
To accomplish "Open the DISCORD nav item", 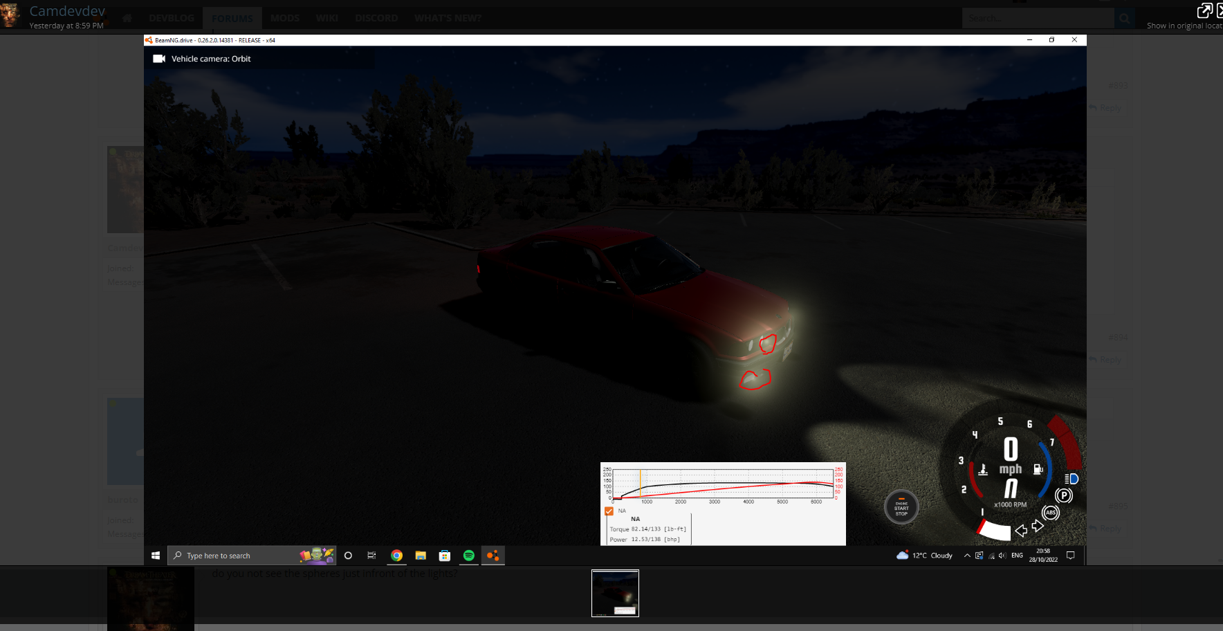I will (x=376, y=18).
